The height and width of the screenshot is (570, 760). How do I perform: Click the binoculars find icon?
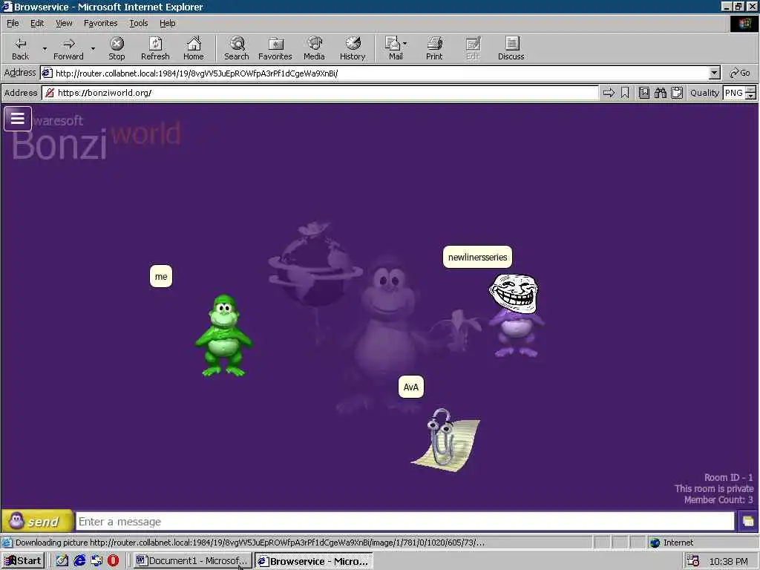pyautogui.click(x=660, y=93)
